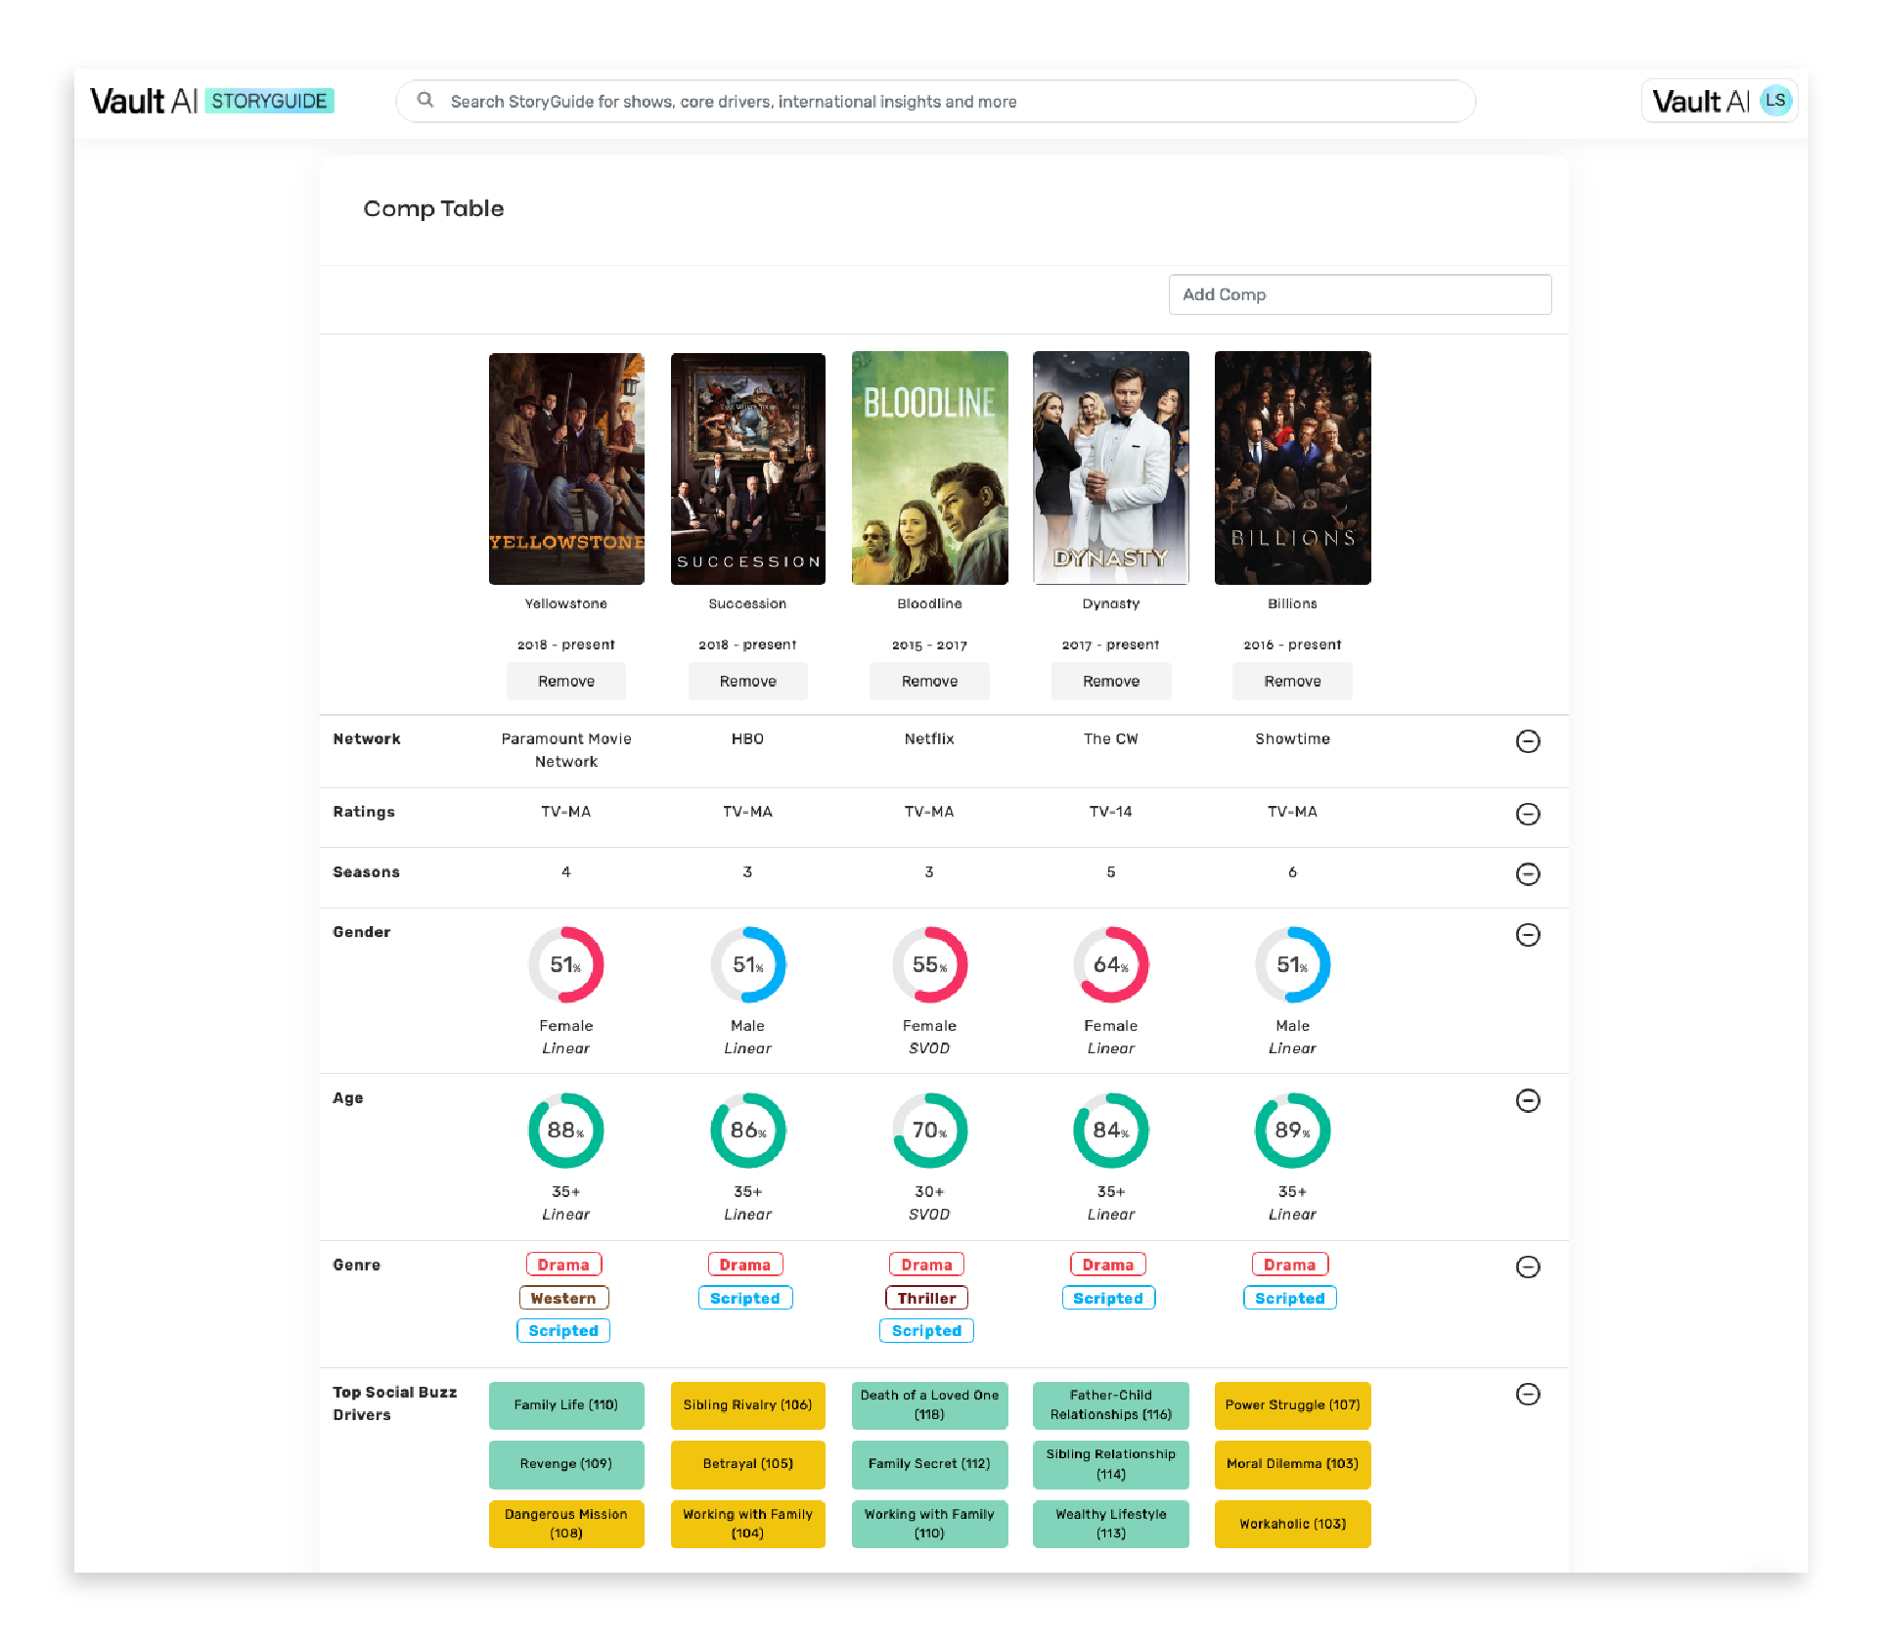Click the Vault AI StoryGuide logo

tap(212, 101)
